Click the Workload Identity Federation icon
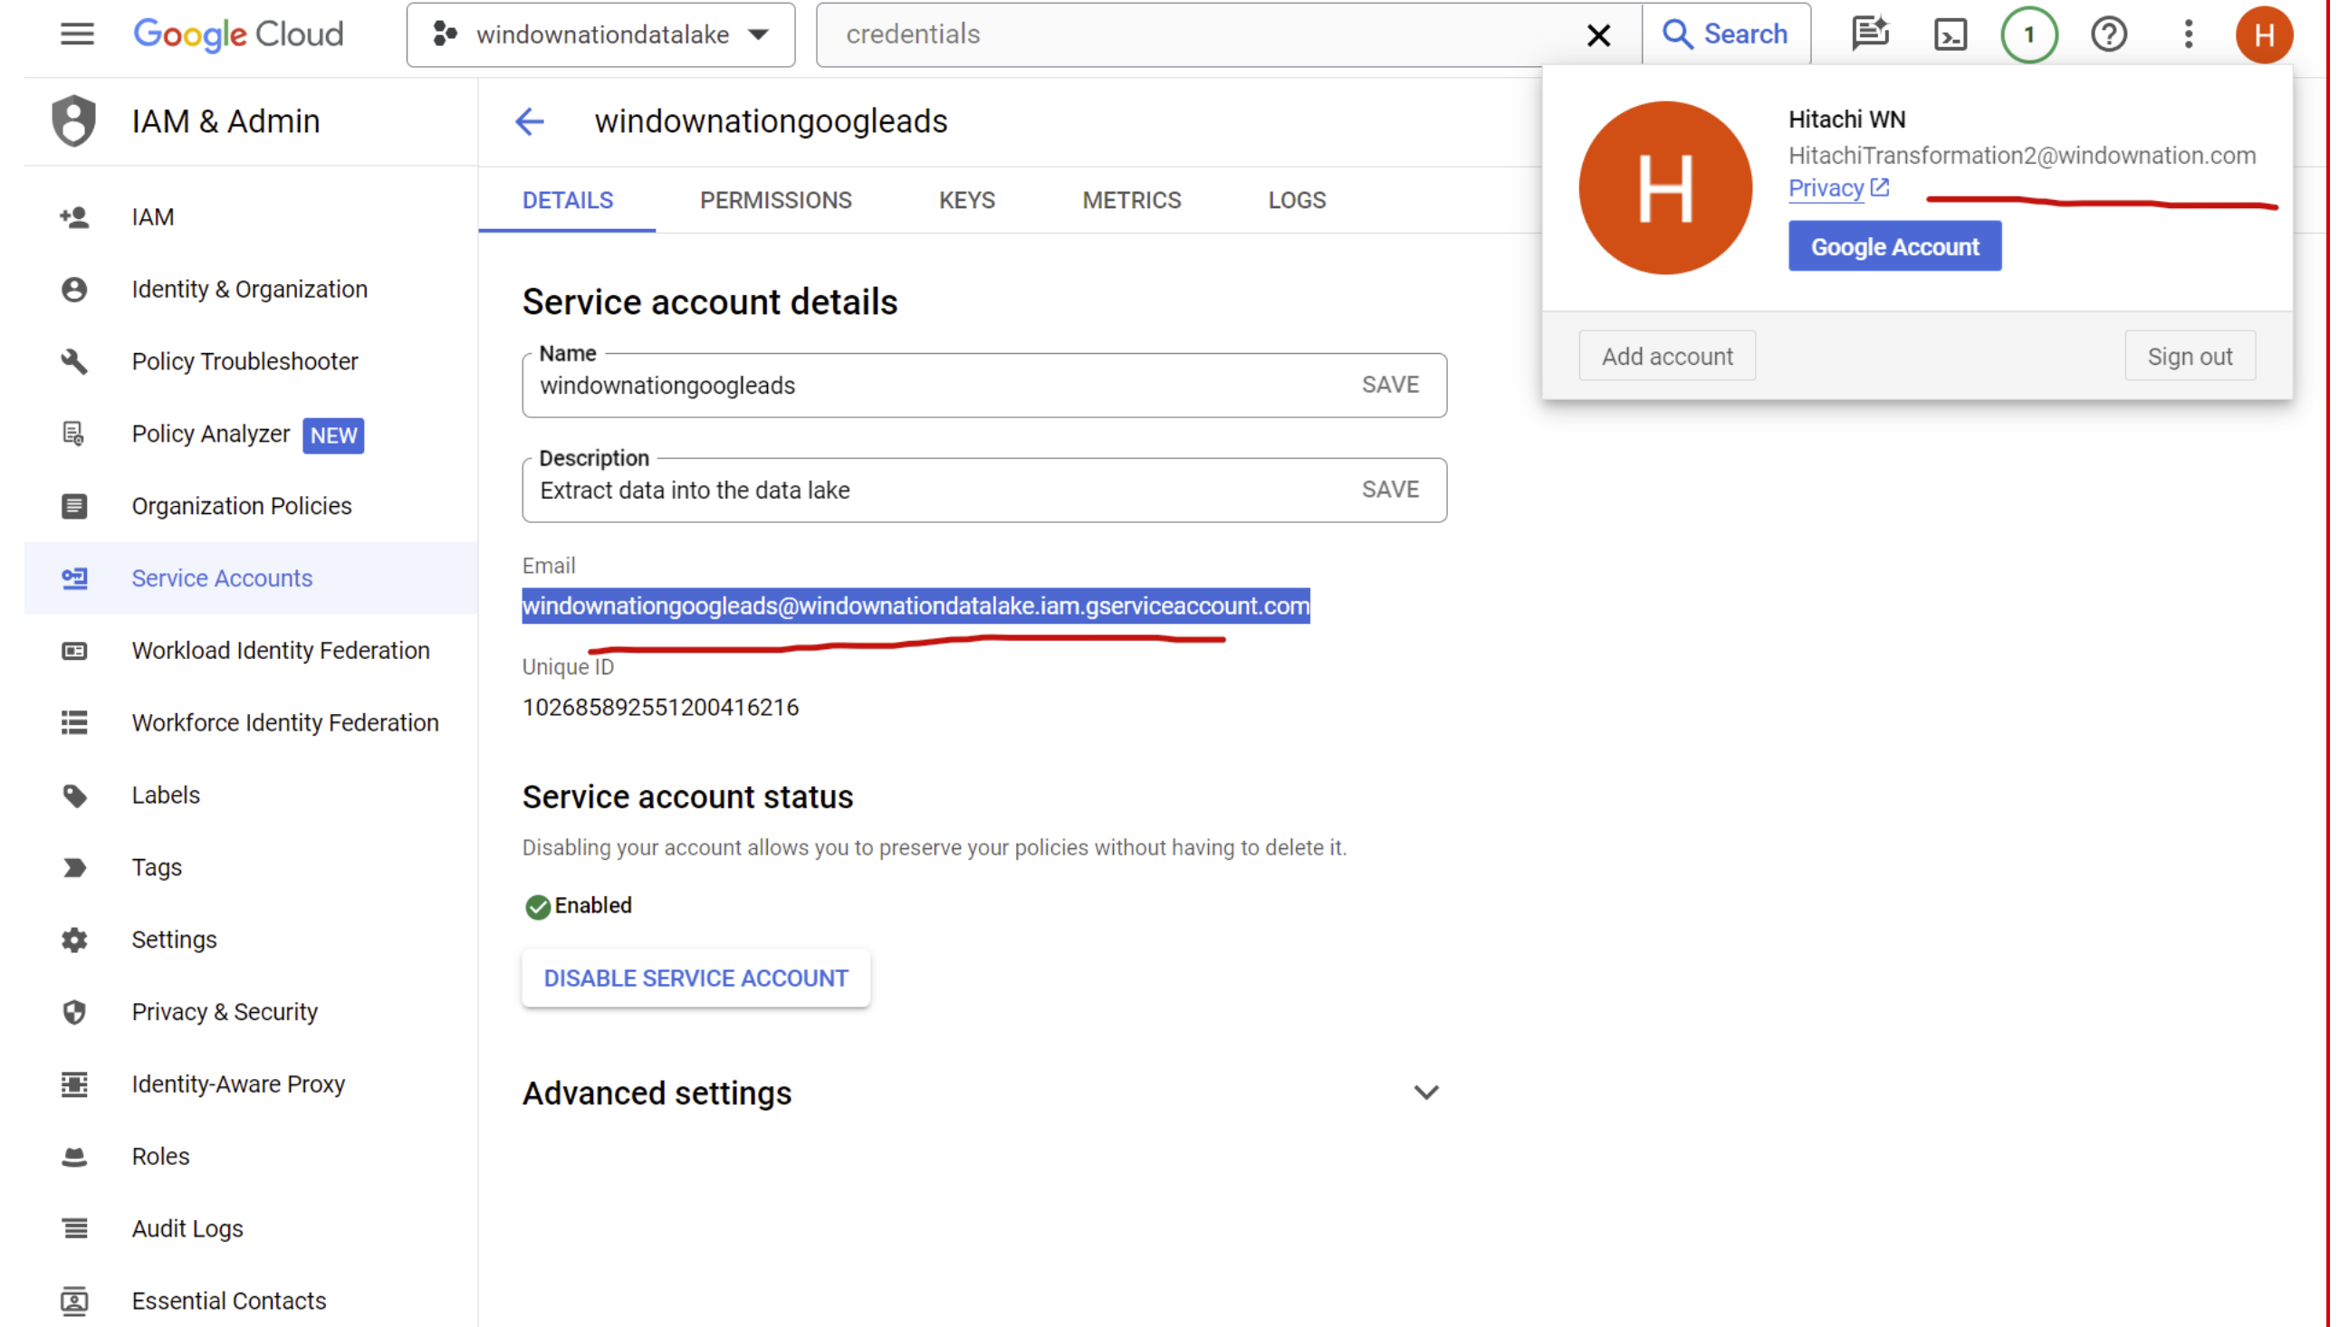This screenshot has width=2339, height=1327. pyautogui.click(x=75, y=651)
